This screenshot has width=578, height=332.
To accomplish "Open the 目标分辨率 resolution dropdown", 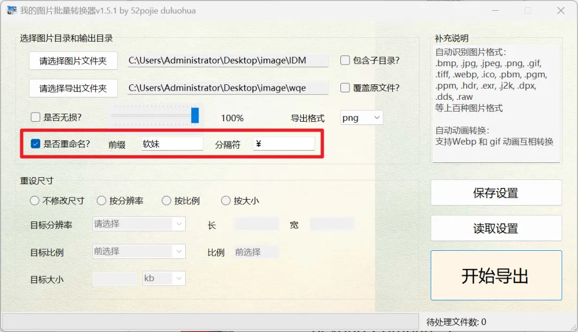I will [x=138, y=224].
